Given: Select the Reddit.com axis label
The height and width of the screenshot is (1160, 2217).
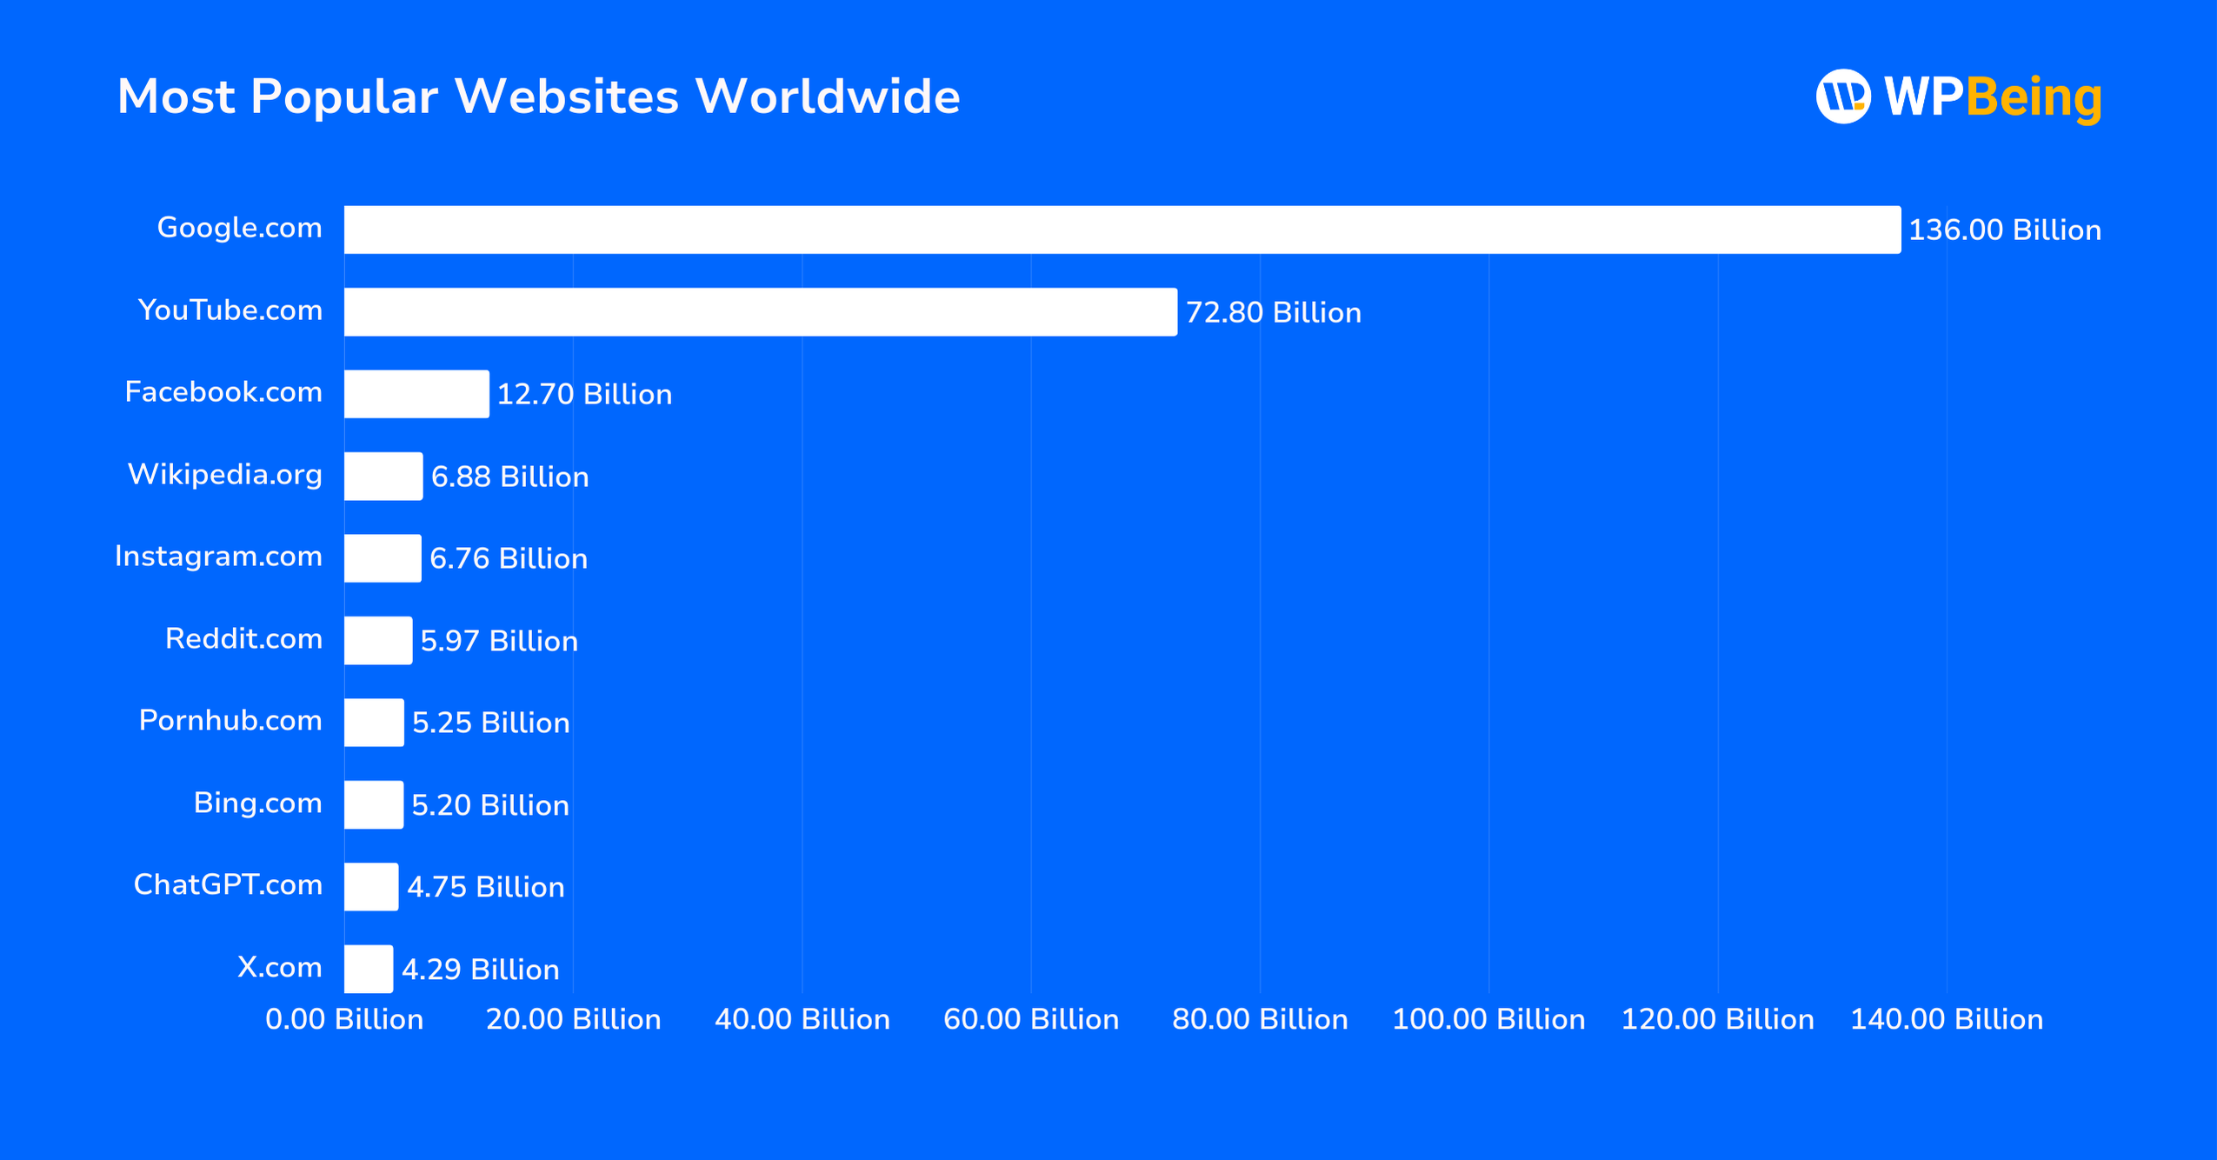Looking at the screenshot, I should pyautogui.click(x=243, y=639).
